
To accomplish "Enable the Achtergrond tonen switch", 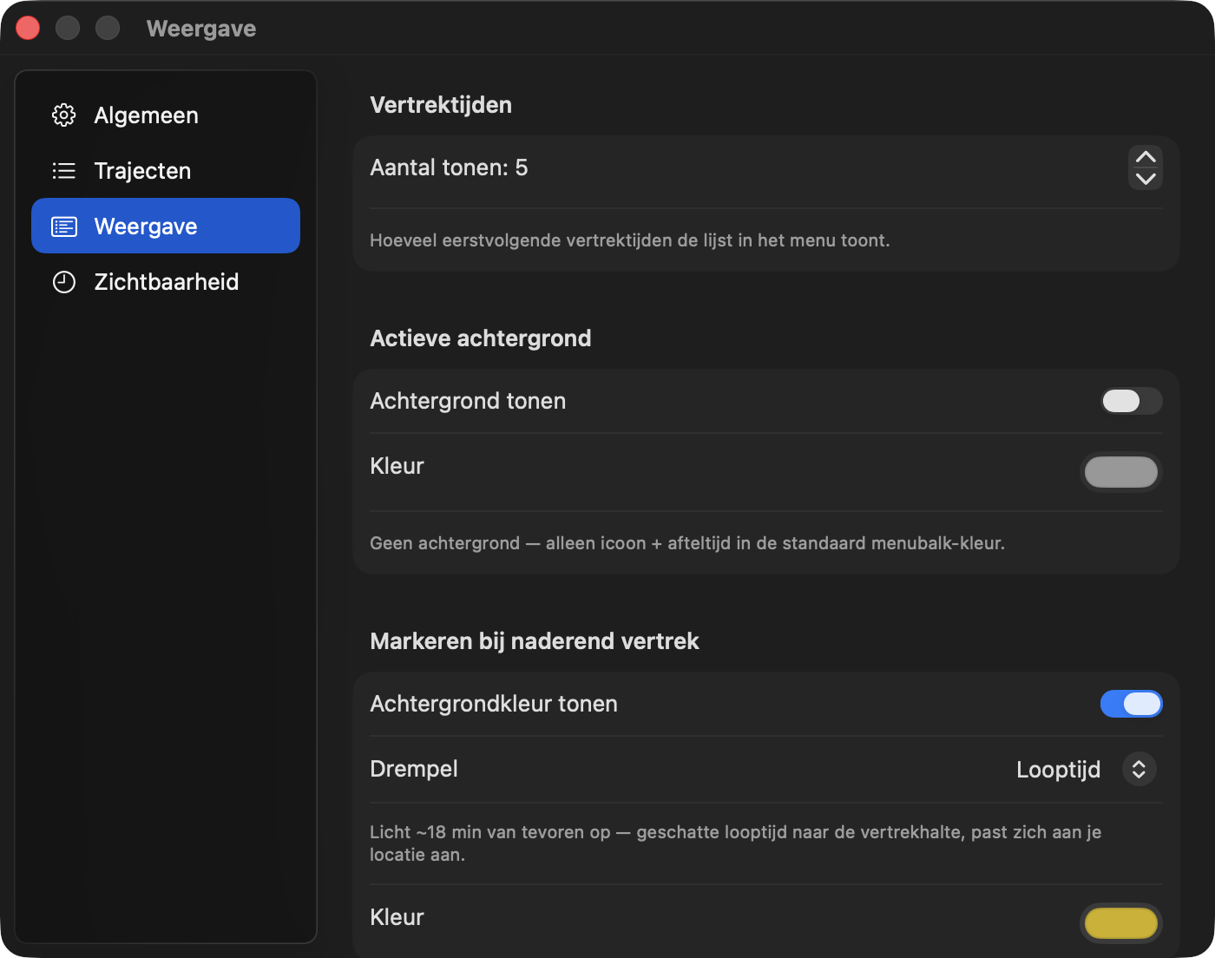I will coord(1132,401).
